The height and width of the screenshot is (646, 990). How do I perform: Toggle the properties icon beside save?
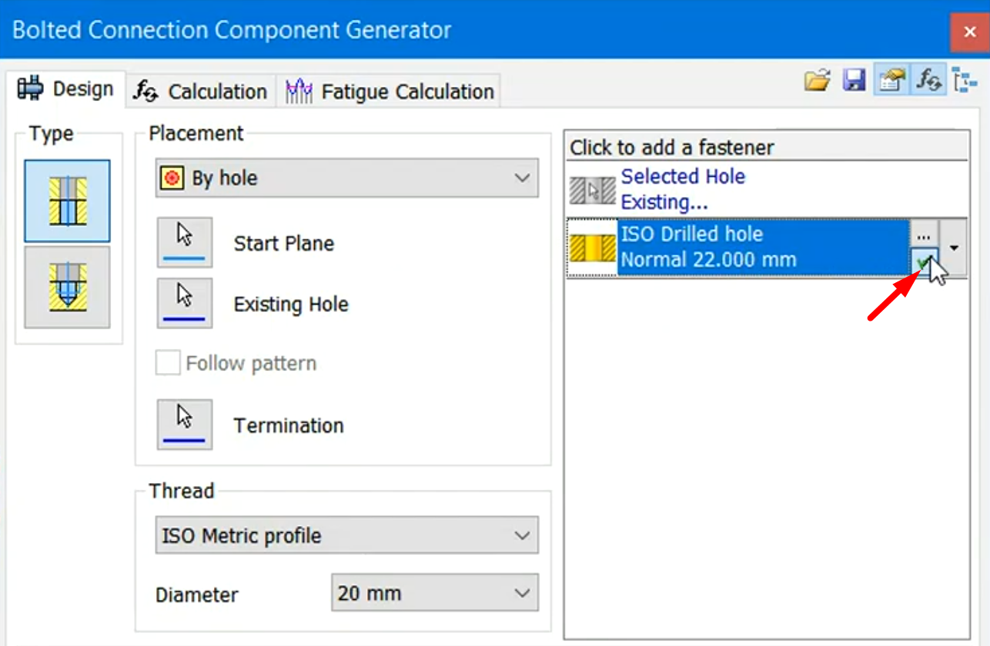[891, 81]
